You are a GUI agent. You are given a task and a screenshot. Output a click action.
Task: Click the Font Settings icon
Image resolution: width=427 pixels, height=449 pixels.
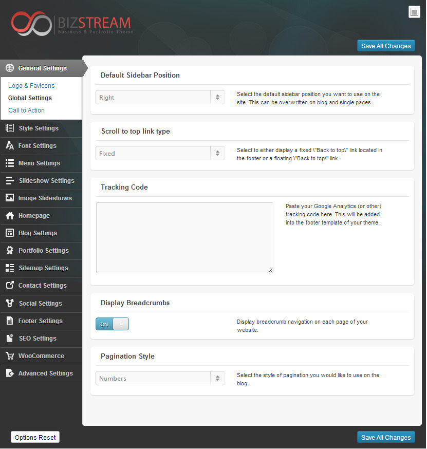click(10, 146)
